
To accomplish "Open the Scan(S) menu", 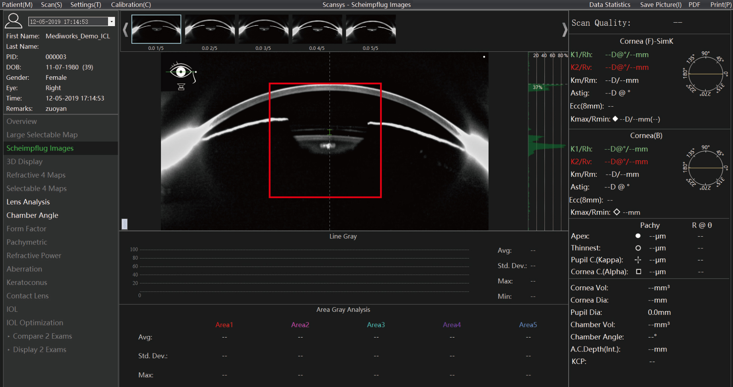I will coord(51,5).
